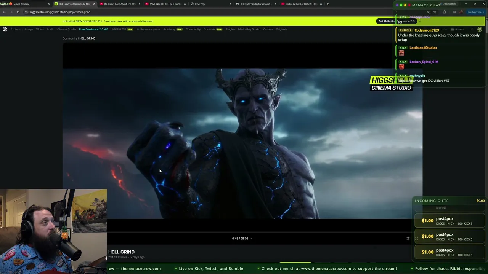This screenshot has height=274, width=488.
Task: Open the video player settings sliders icon
Action: click(408, 239)
